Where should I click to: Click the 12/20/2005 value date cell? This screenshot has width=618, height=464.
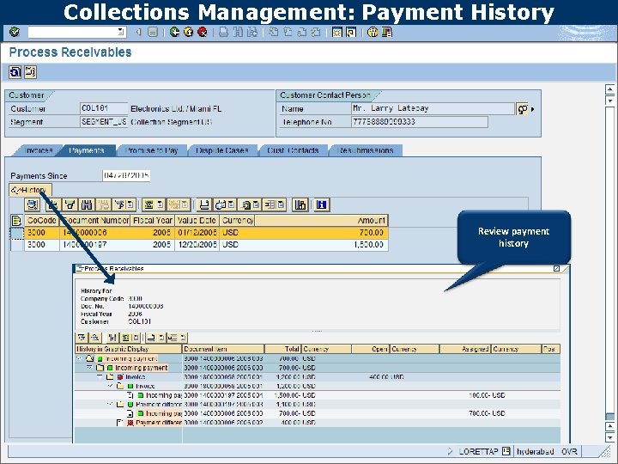tap(197, 245)
